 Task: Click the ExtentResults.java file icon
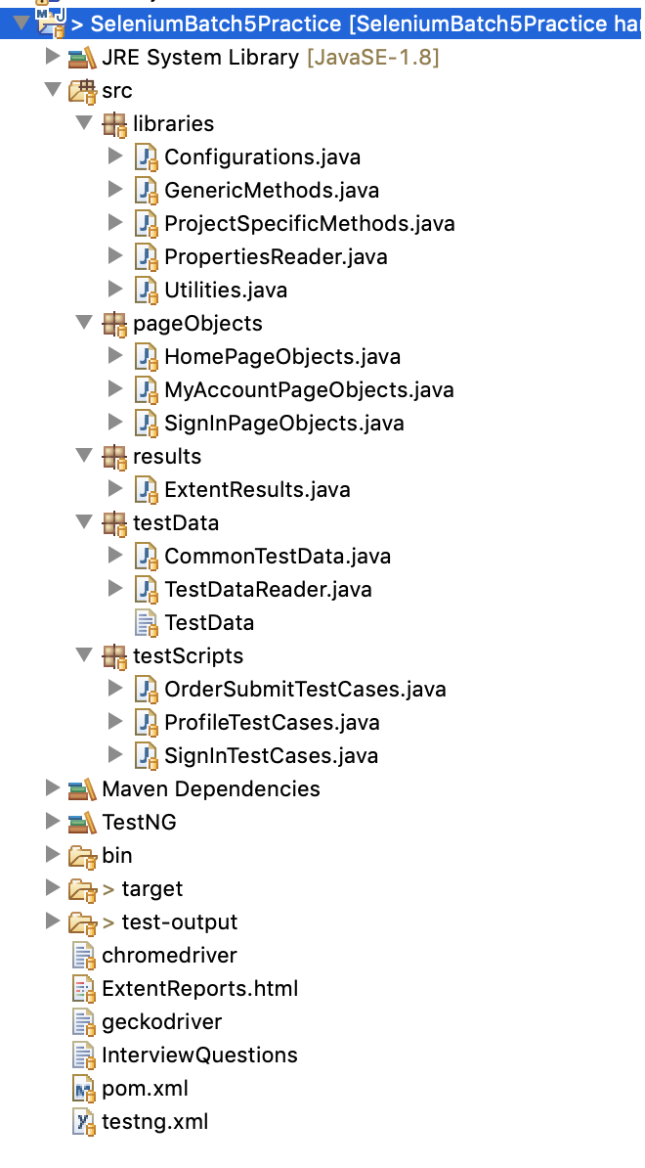[x=147, y=490]
